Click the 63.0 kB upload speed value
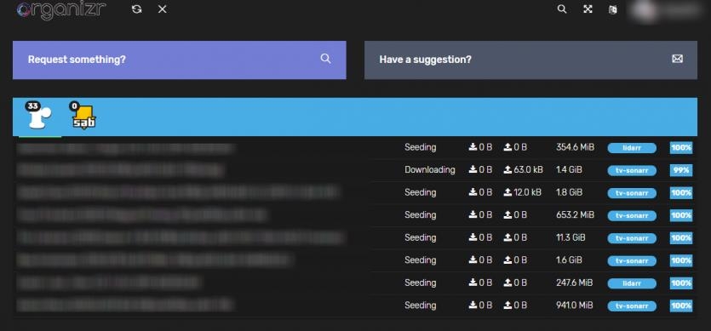711x331 pixels. tap(528, 169)
